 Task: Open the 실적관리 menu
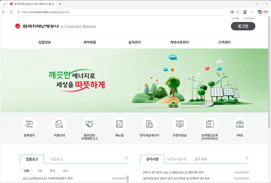click(134, 42)
